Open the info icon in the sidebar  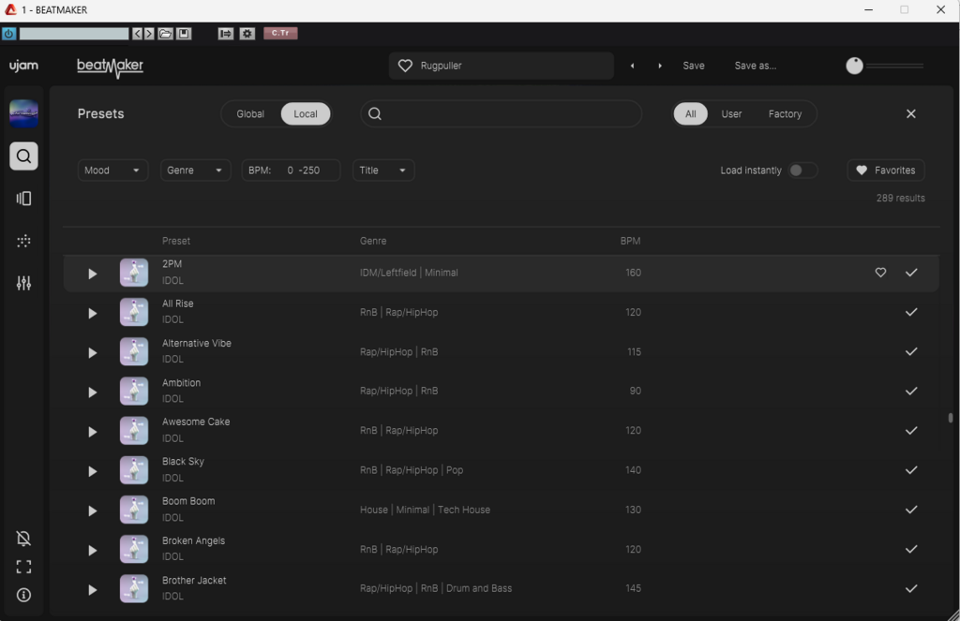click(x=23, y=595)
